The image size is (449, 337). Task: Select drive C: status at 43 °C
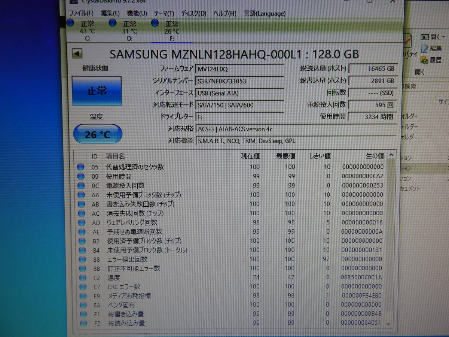tap(87, 30)
